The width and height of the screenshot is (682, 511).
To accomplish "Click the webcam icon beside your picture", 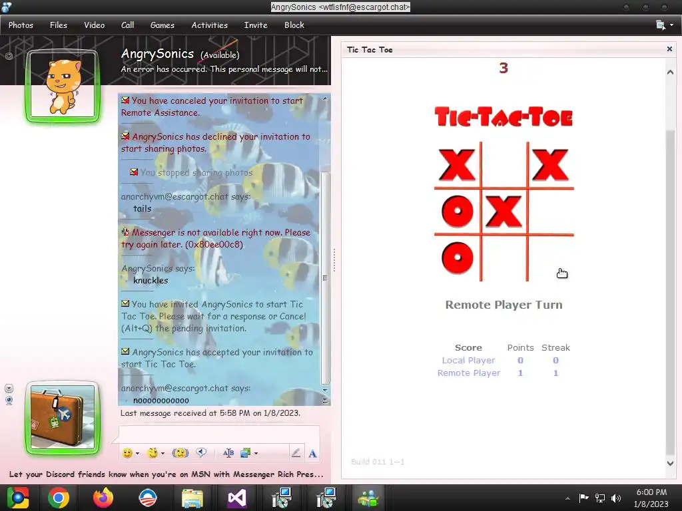I will point(9,400).
